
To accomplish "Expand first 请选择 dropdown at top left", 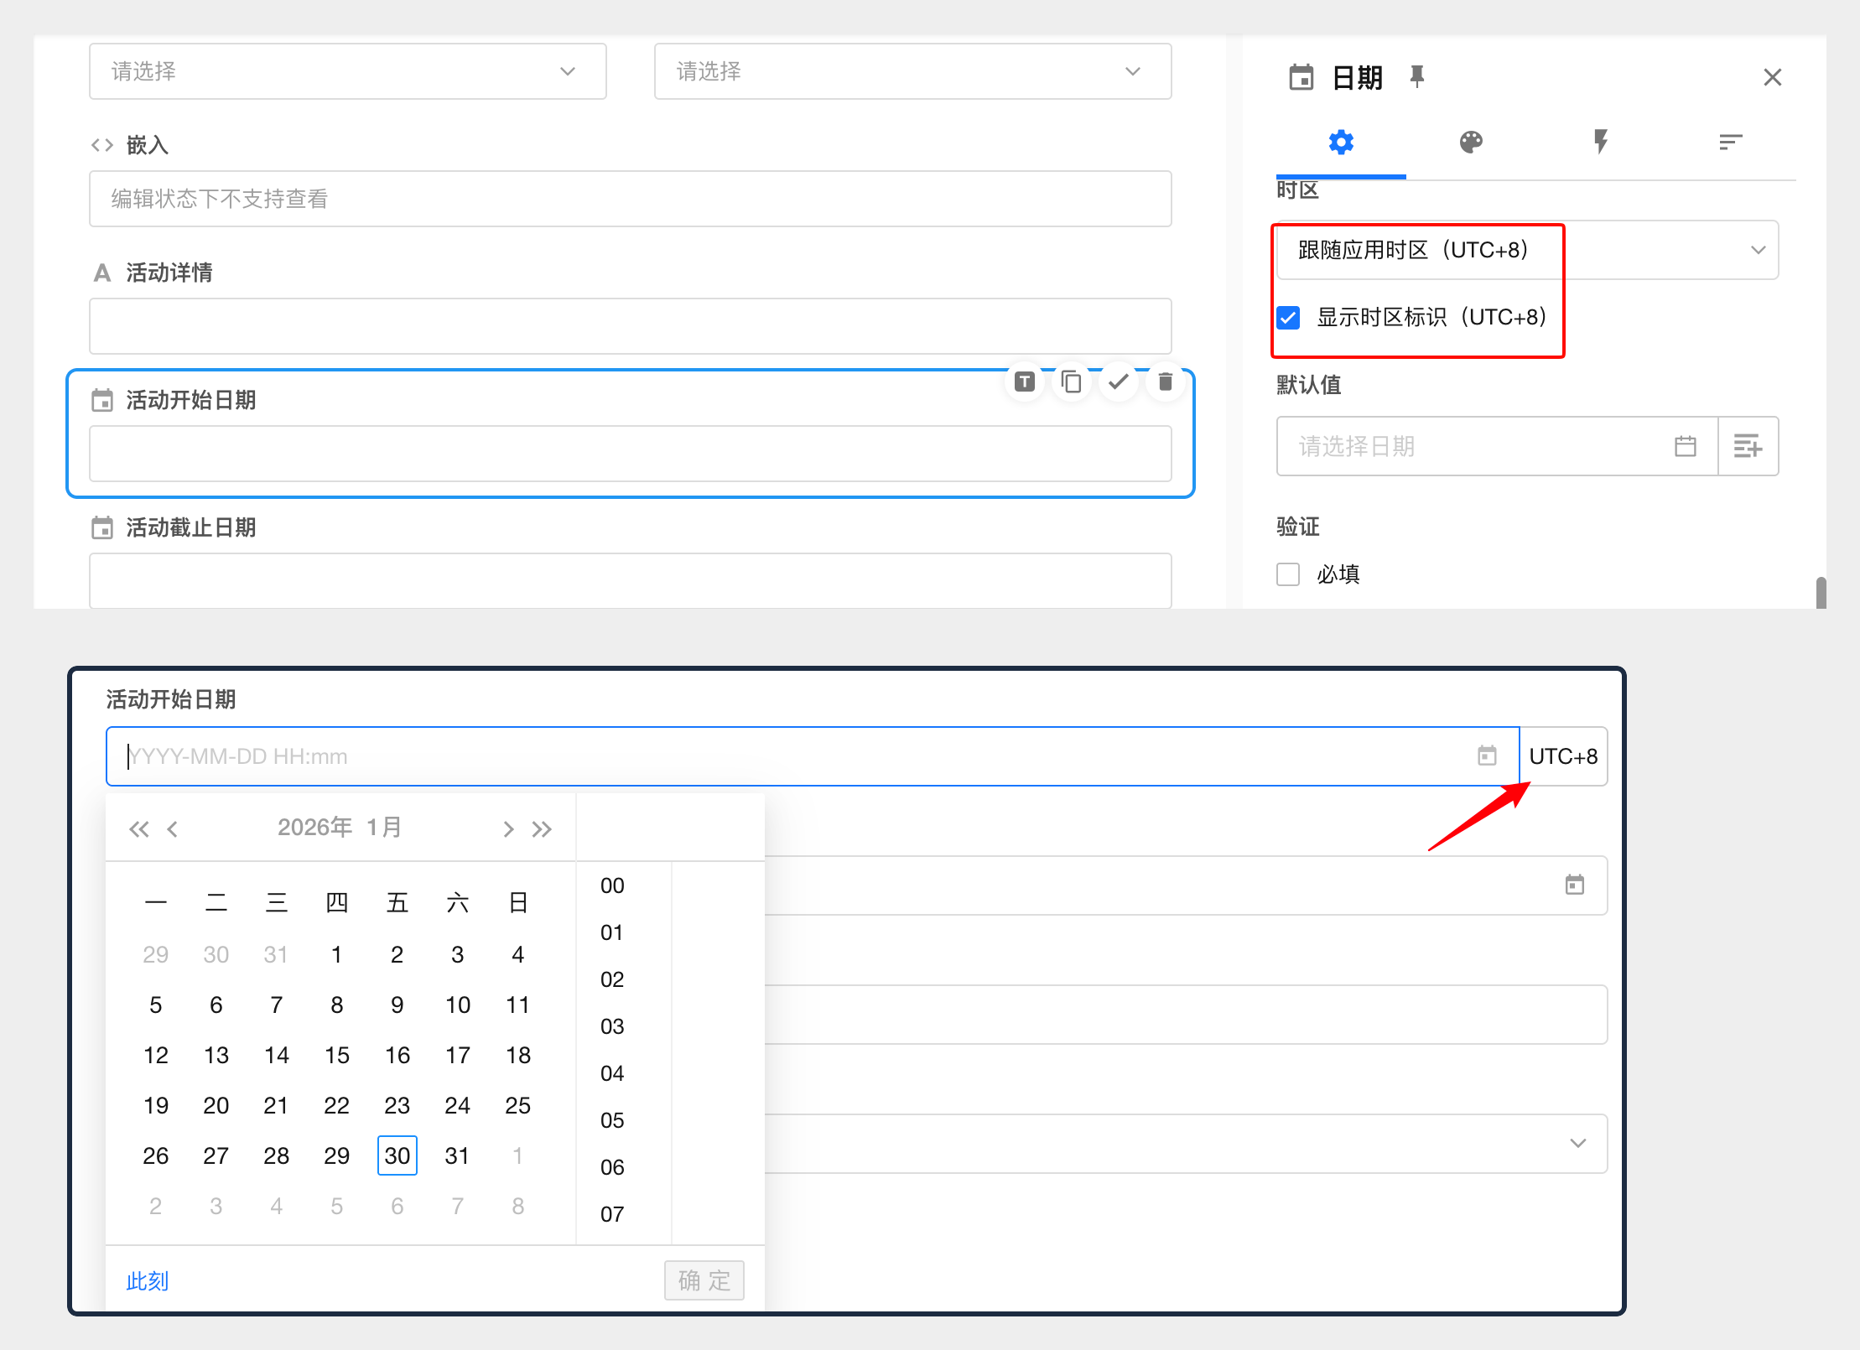I will point(347,71).
